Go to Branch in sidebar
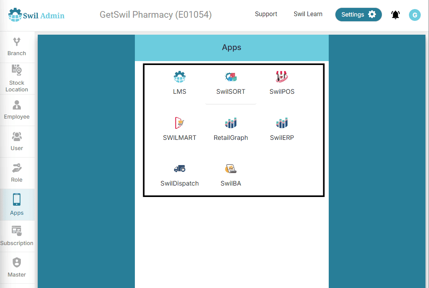429x288 pixels. [17, 47]
